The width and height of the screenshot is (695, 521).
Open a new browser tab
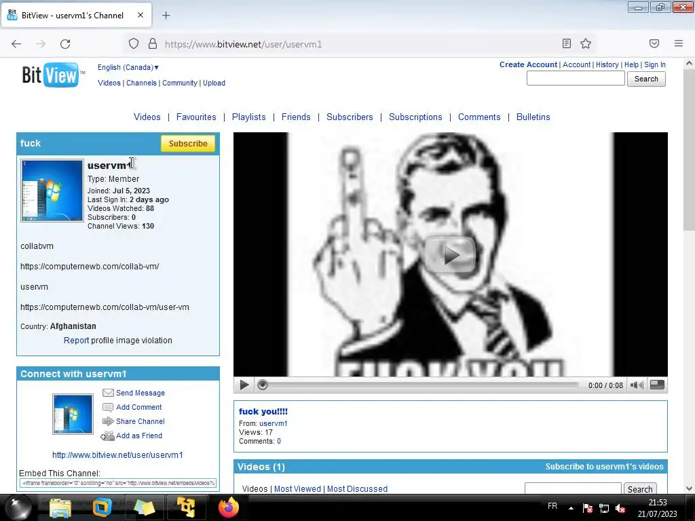click(166, 16)
